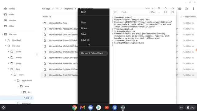Click line 2 Name=Microsoft Office Word 2007

(132, 20)
